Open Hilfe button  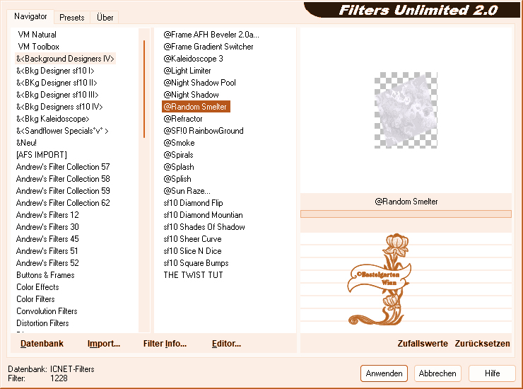tap(492, 373)
